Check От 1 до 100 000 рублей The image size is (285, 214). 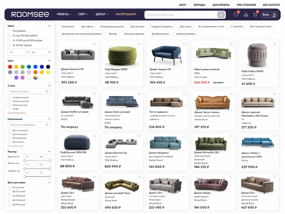coord(9,36)
